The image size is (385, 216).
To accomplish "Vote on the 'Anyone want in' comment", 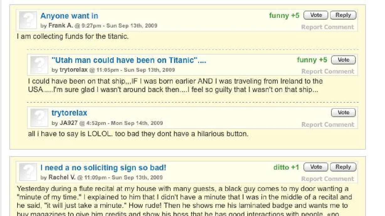I will (x=316, y=15).
